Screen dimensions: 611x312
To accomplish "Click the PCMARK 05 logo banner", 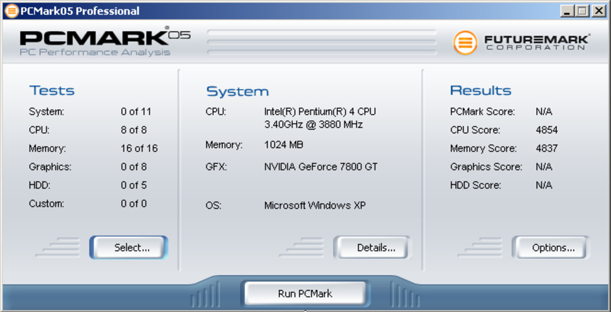I will 105,41.
